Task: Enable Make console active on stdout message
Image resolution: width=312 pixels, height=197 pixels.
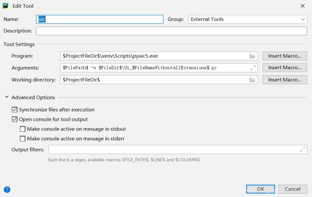Action: 23,129
